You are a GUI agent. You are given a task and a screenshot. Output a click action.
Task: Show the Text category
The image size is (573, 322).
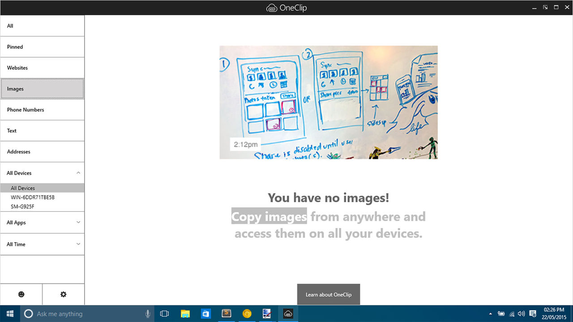pos(42,131)
